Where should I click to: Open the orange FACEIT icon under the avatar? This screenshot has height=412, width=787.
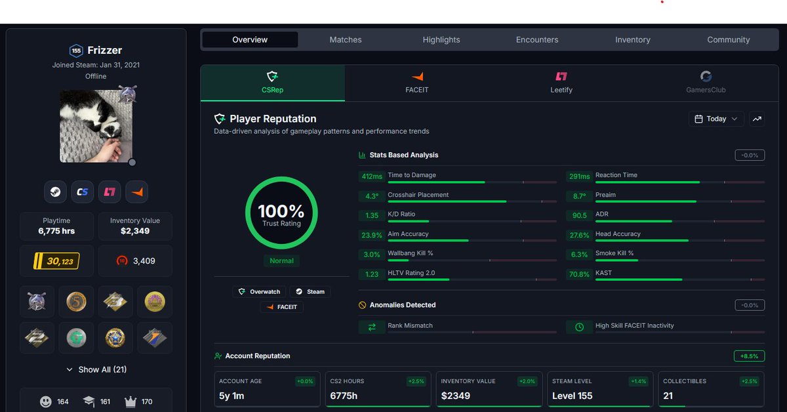136,192
